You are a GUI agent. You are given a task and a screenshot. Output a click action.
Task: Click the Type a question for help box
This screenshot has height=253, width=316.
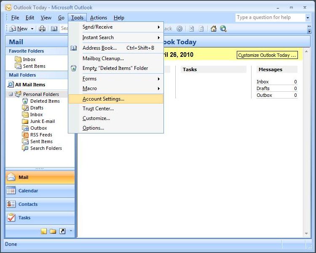coord(270,17)
